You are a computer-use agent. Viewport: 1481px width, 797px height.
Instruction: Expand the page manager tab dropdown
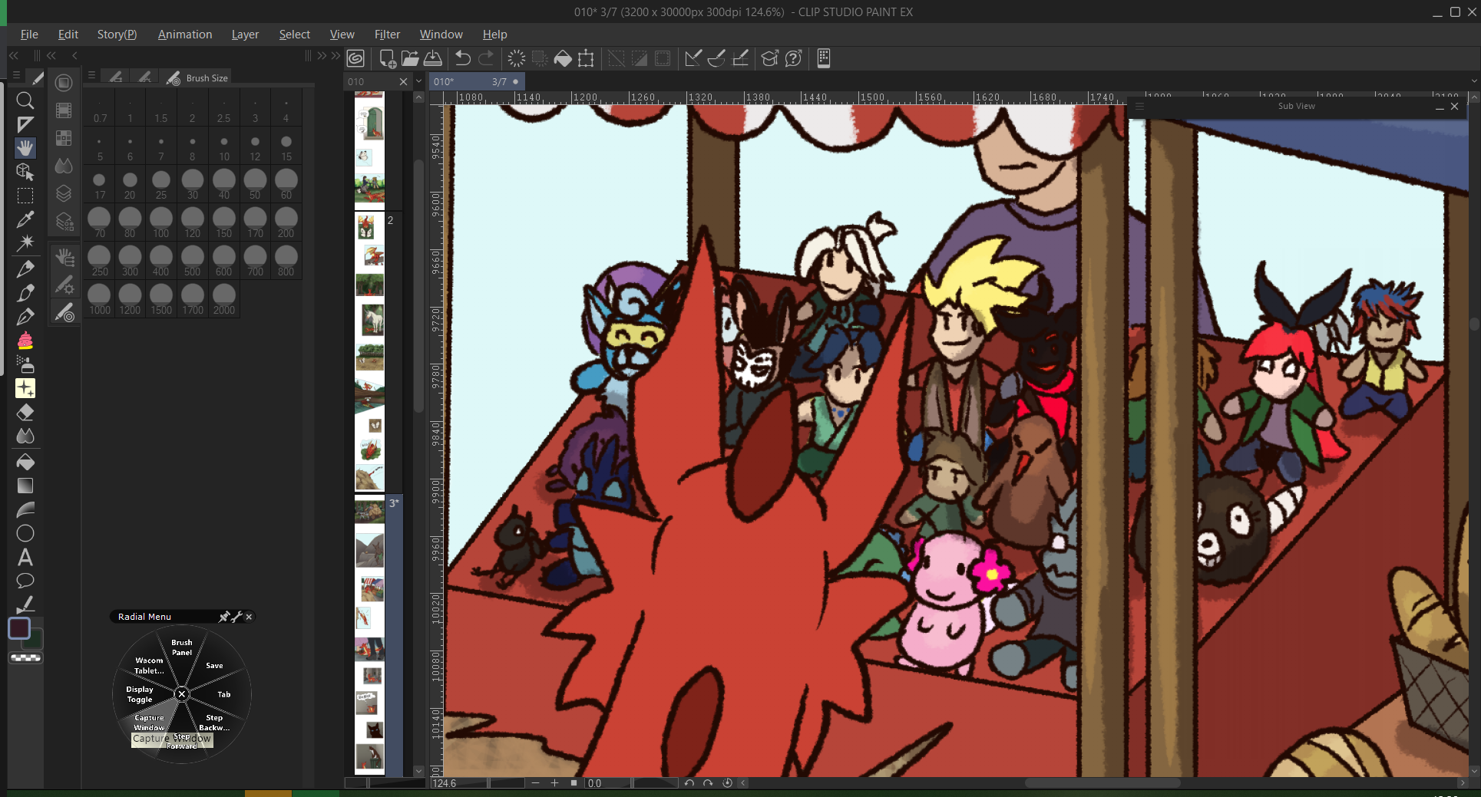(418, 81)
